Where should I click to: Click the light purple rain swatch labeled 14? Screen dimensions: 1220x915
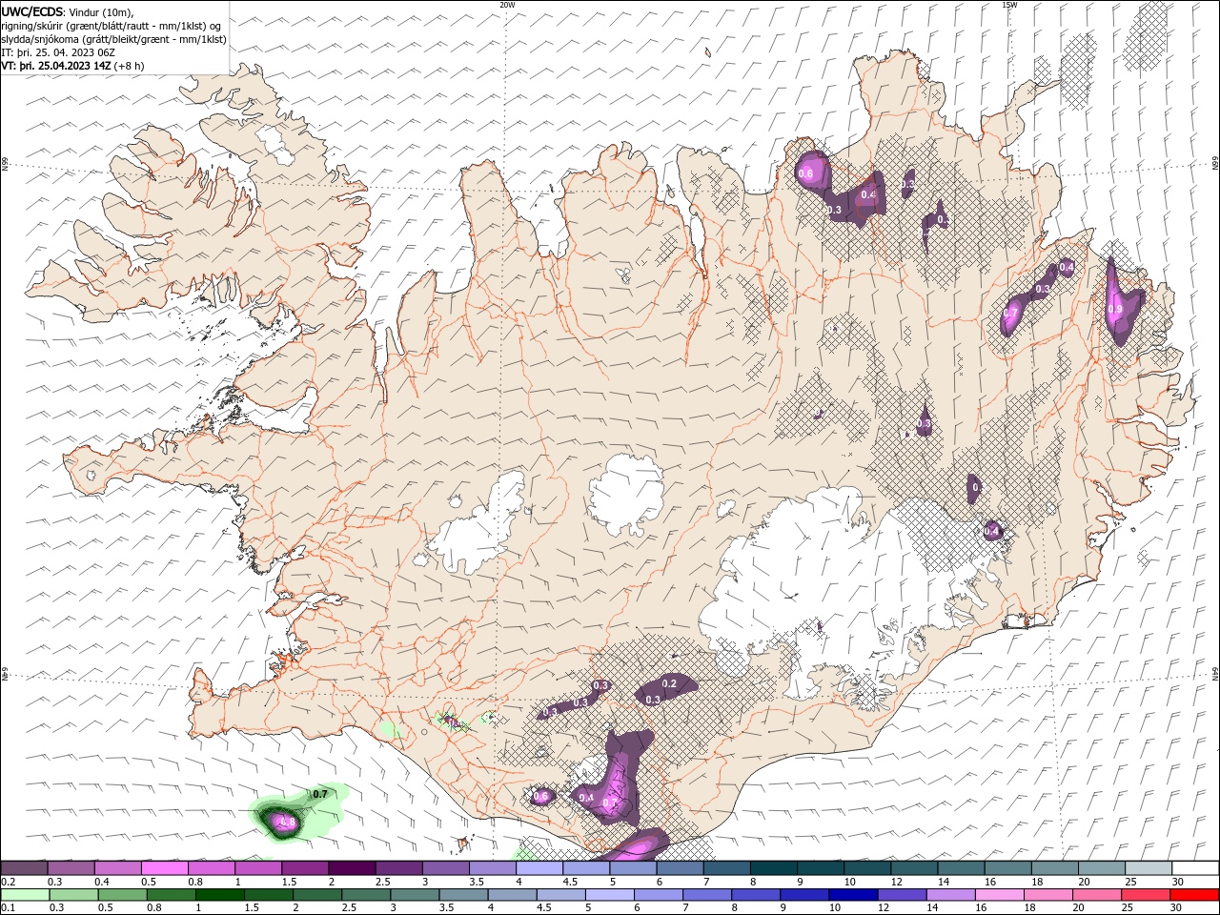point(950,895)
